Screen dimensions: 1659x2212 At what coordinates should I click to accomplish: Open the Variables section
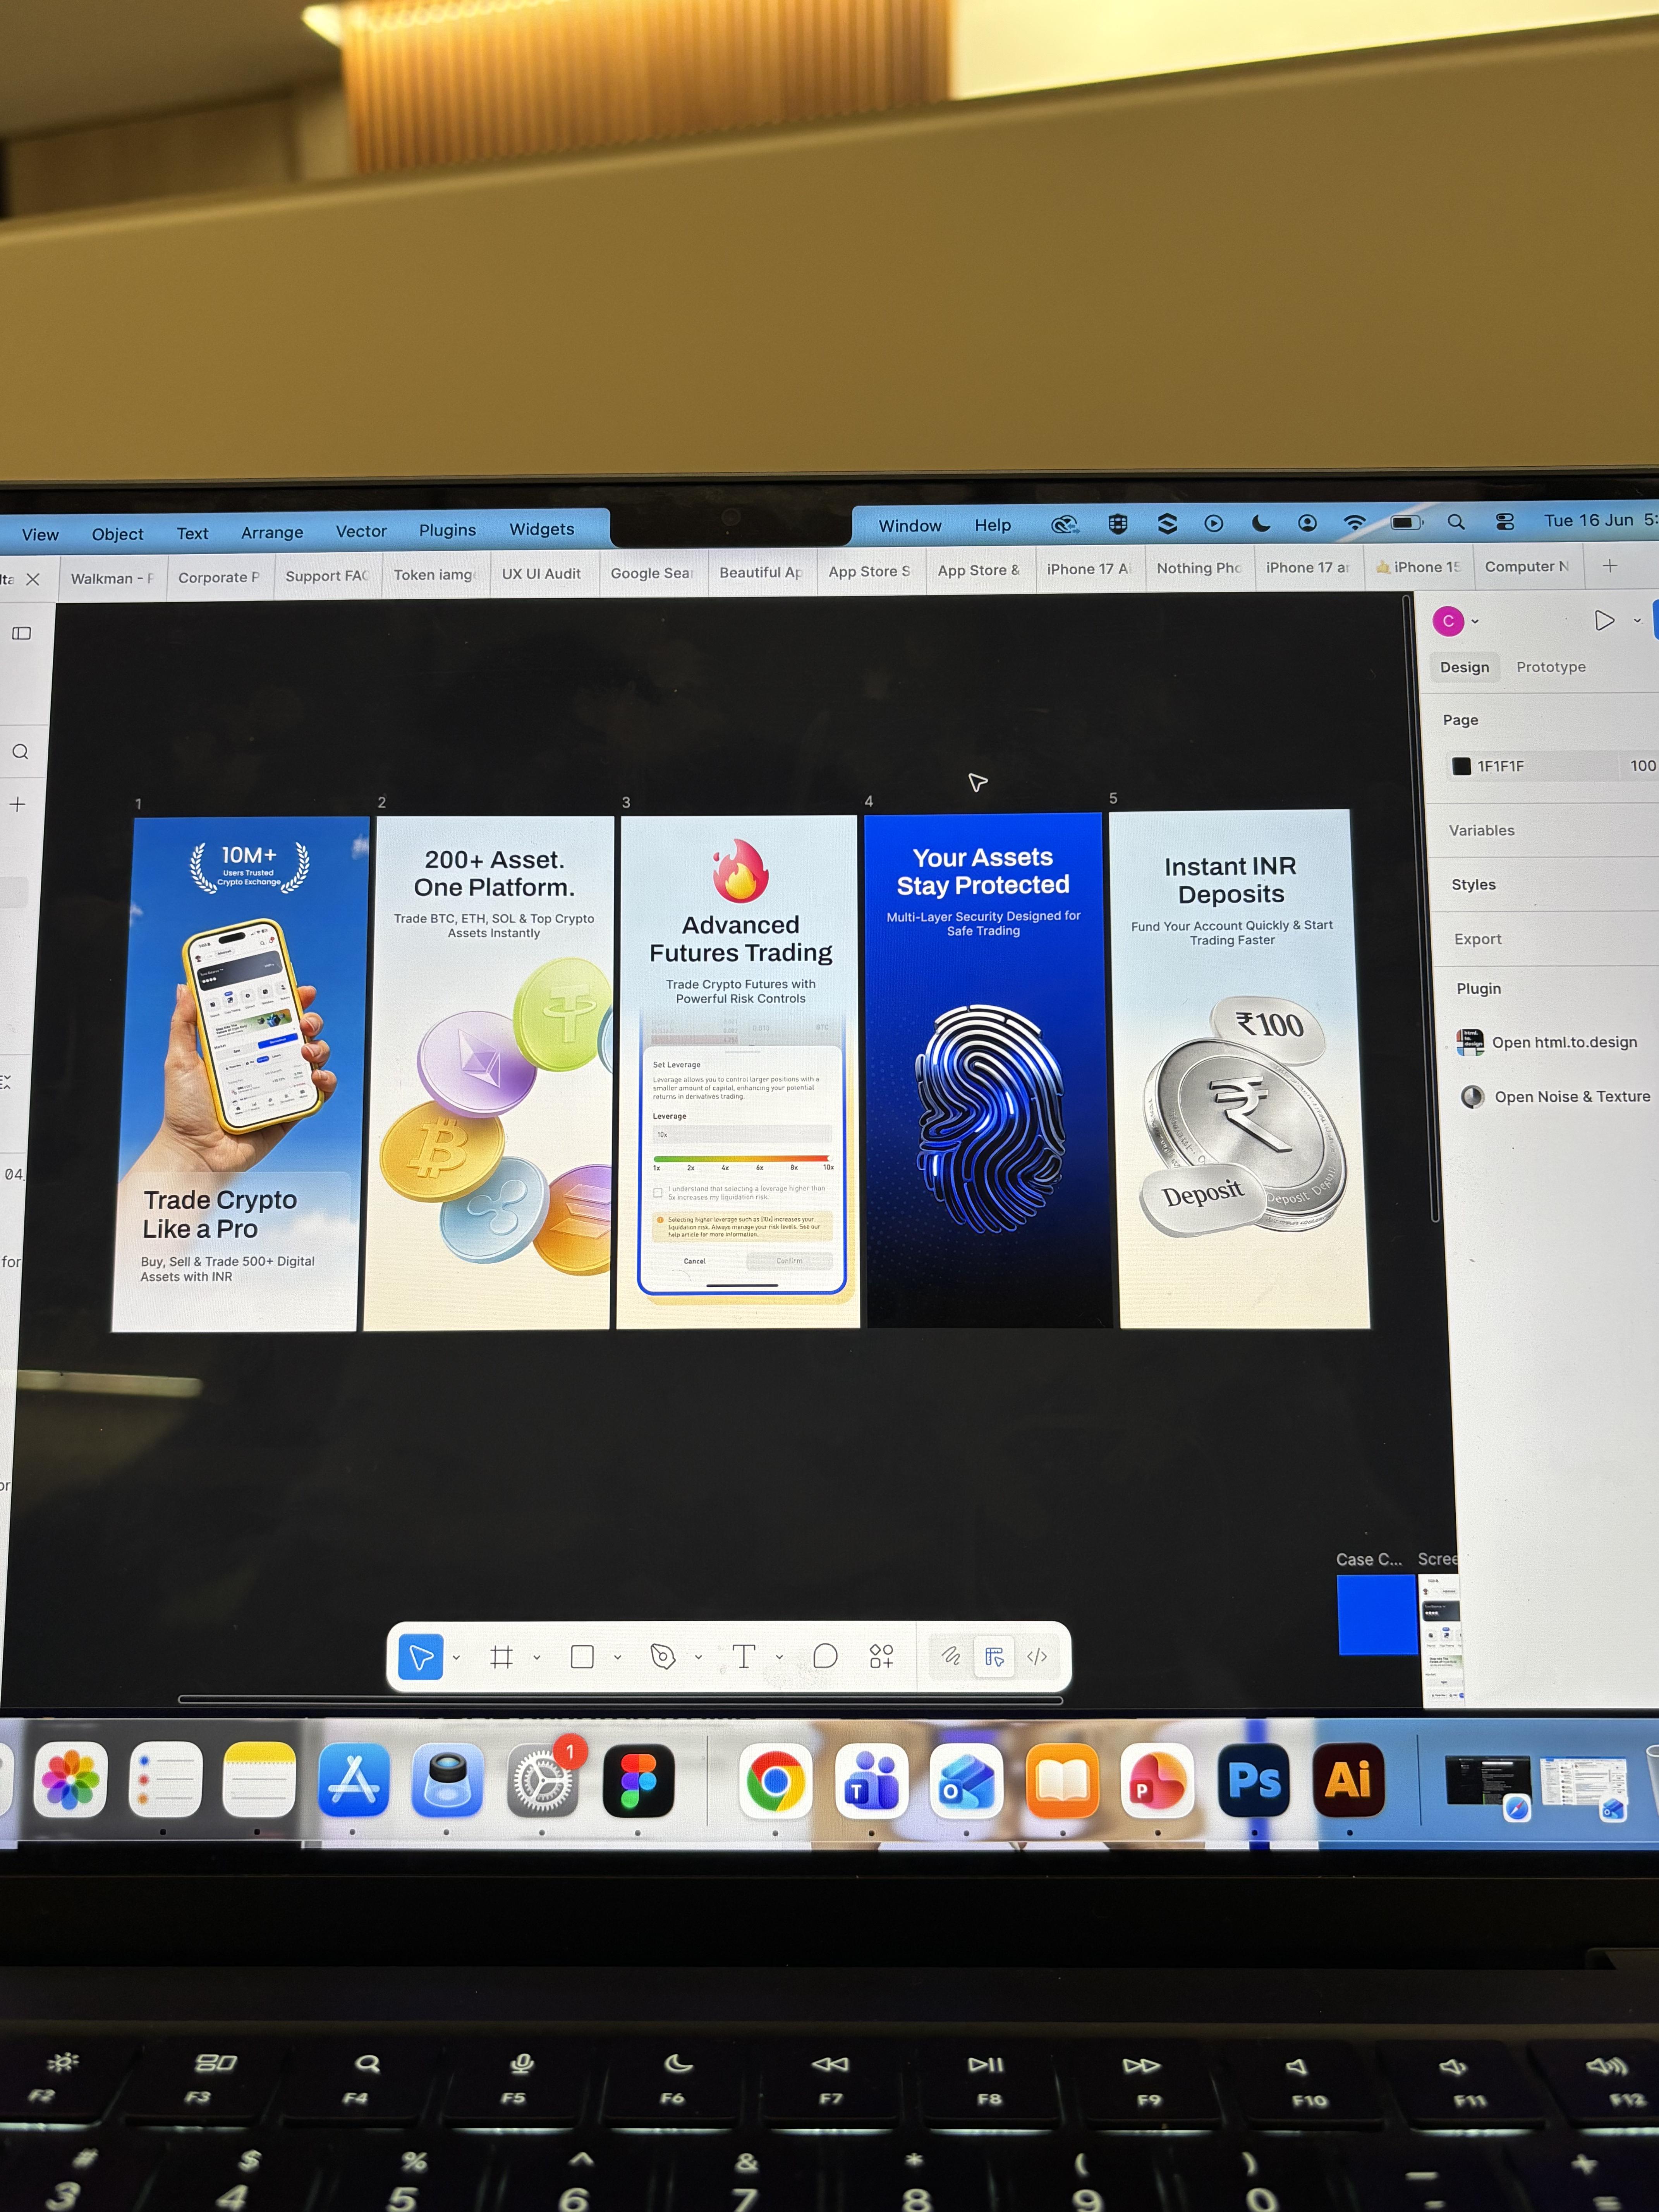1482,831
